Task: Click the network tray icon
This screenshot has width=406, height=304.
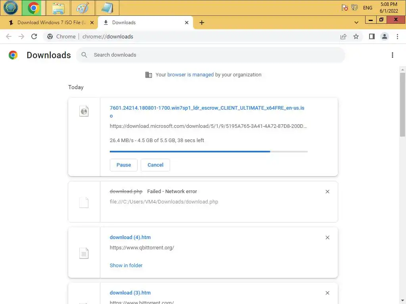Action: (354, 8)
